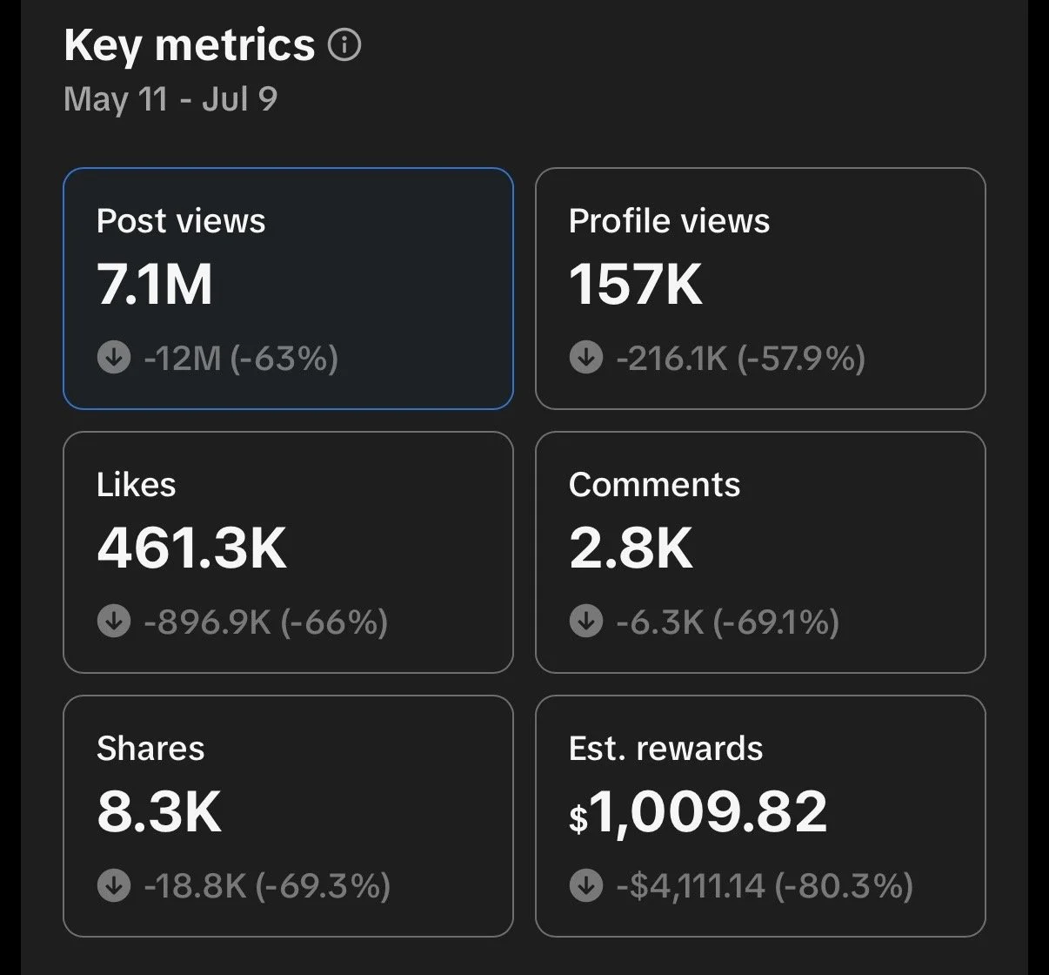
Task: Click the down-arrow icon under Post views
Action: (114, 357)
